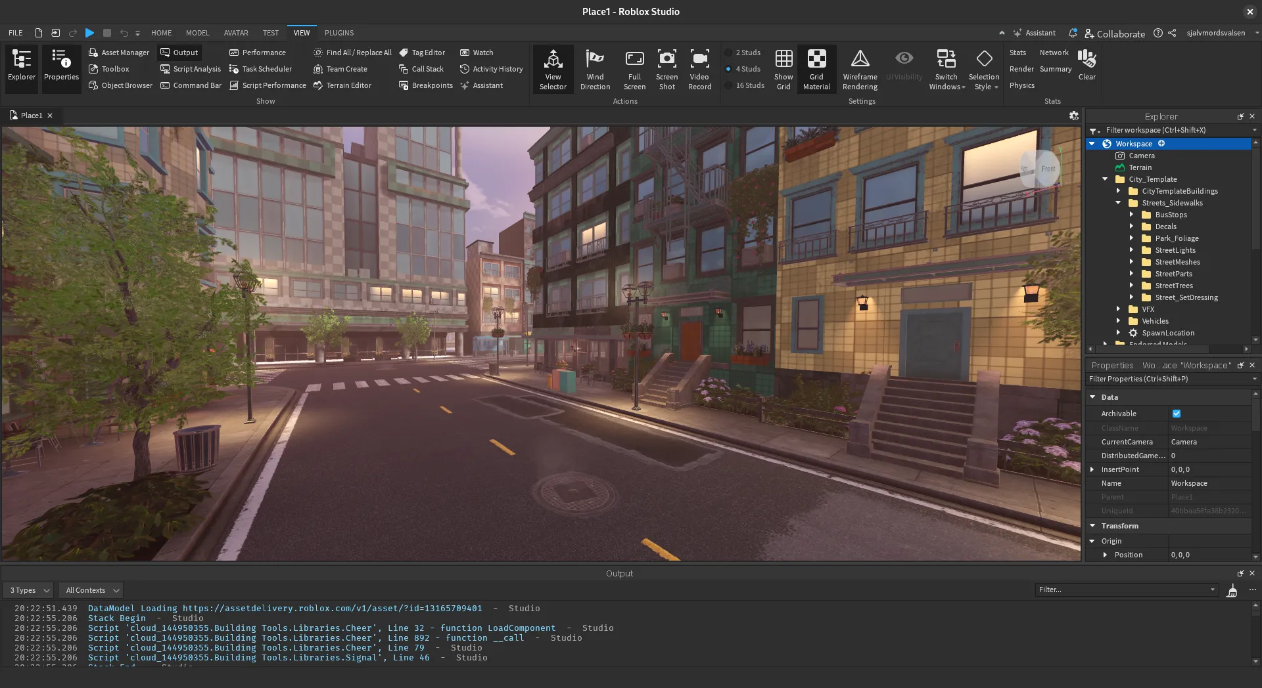This screenshot has height=688, width=1262.
Task: Click the Wind Direction icon
Action: [x=595, y=60]
